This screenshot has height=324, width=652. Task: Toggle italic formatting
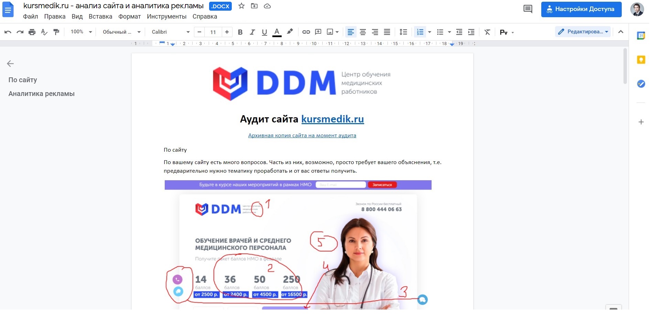click(x=253, y=32)
